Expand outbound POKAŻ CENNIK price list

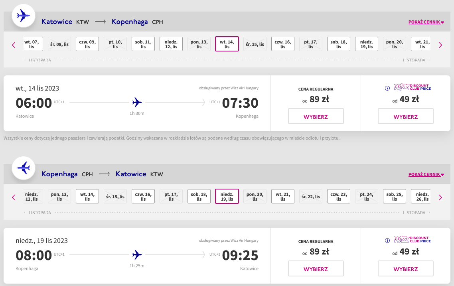426,22
